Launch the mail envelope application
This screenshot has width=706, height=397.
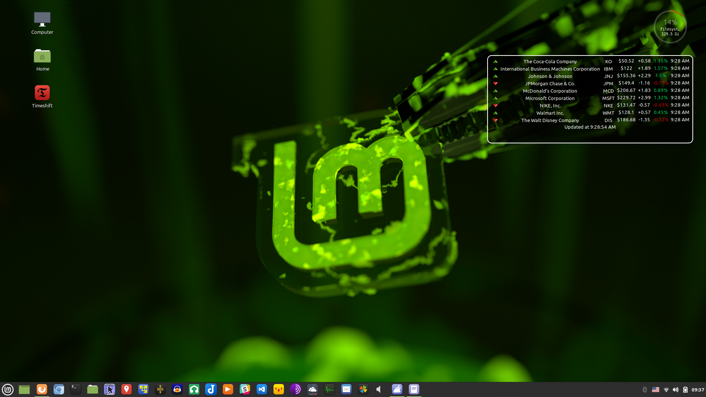click(x=346, y=389)
